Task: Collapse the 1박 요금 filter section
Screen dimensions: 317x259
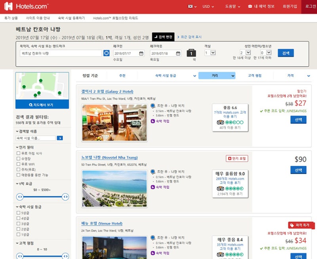Action: tap(24, 184)
